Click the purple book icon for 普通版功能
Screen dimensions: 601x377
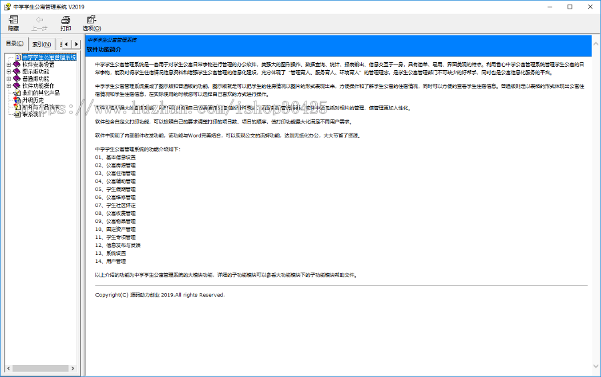17,79
